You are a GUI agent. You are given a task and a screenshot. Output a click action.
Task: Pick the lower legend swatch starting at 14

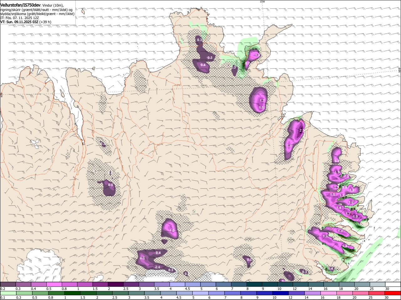[313, 293]
